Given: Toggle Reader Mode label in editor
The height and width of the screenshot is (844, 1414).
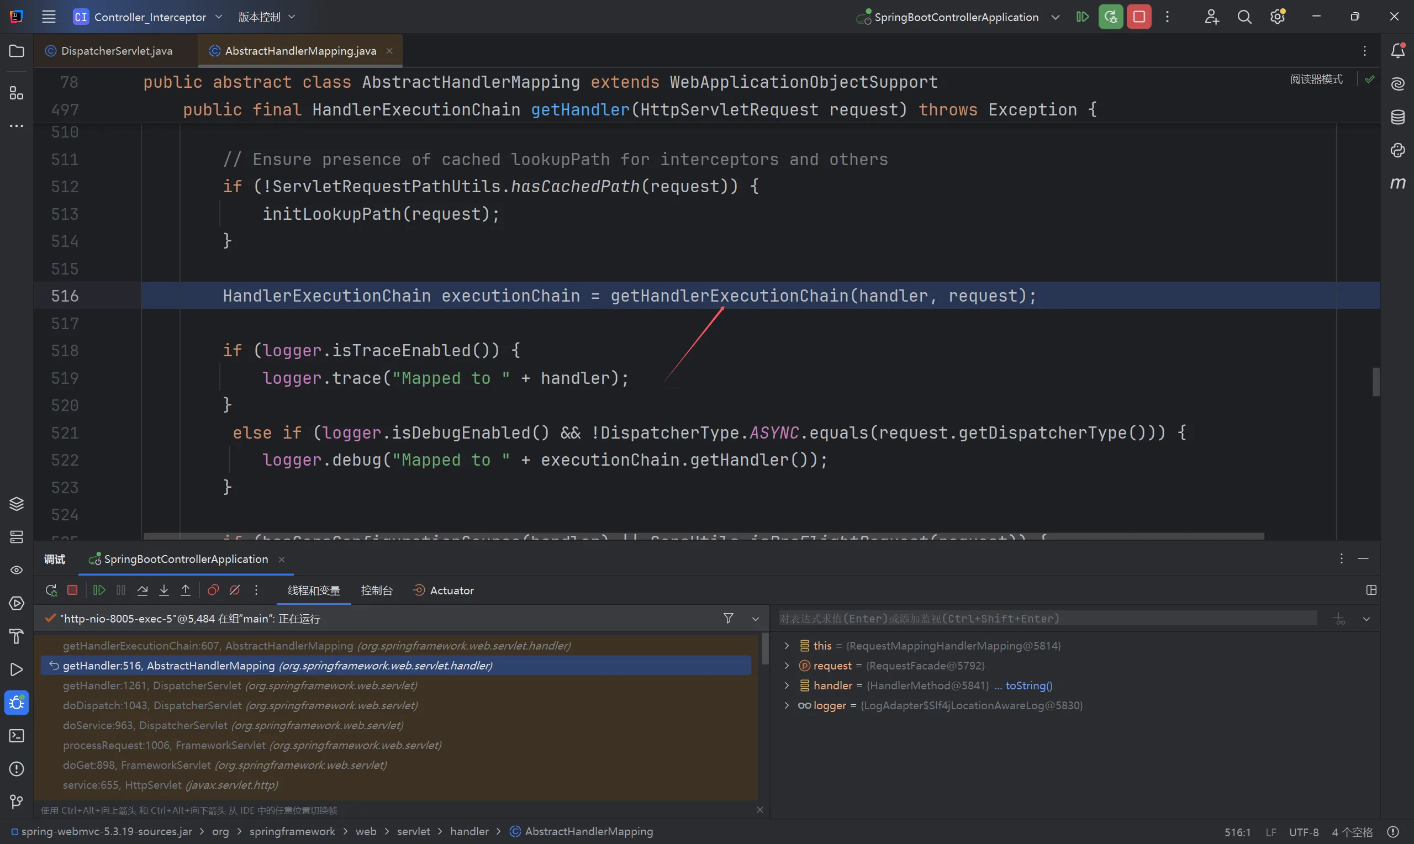Looking at the screenshot, I should coord(1316,79).
